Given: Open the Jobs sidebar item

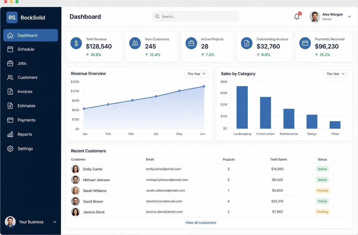Looking at the screenshot, I should pyautogui.click(x=31, y=63).
